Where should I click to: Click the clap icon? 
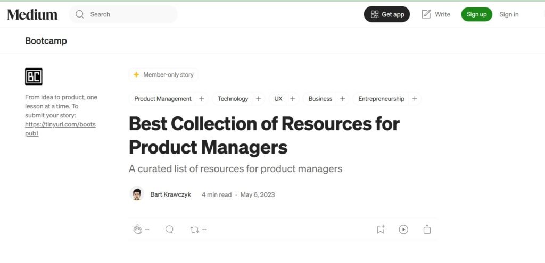138,230
